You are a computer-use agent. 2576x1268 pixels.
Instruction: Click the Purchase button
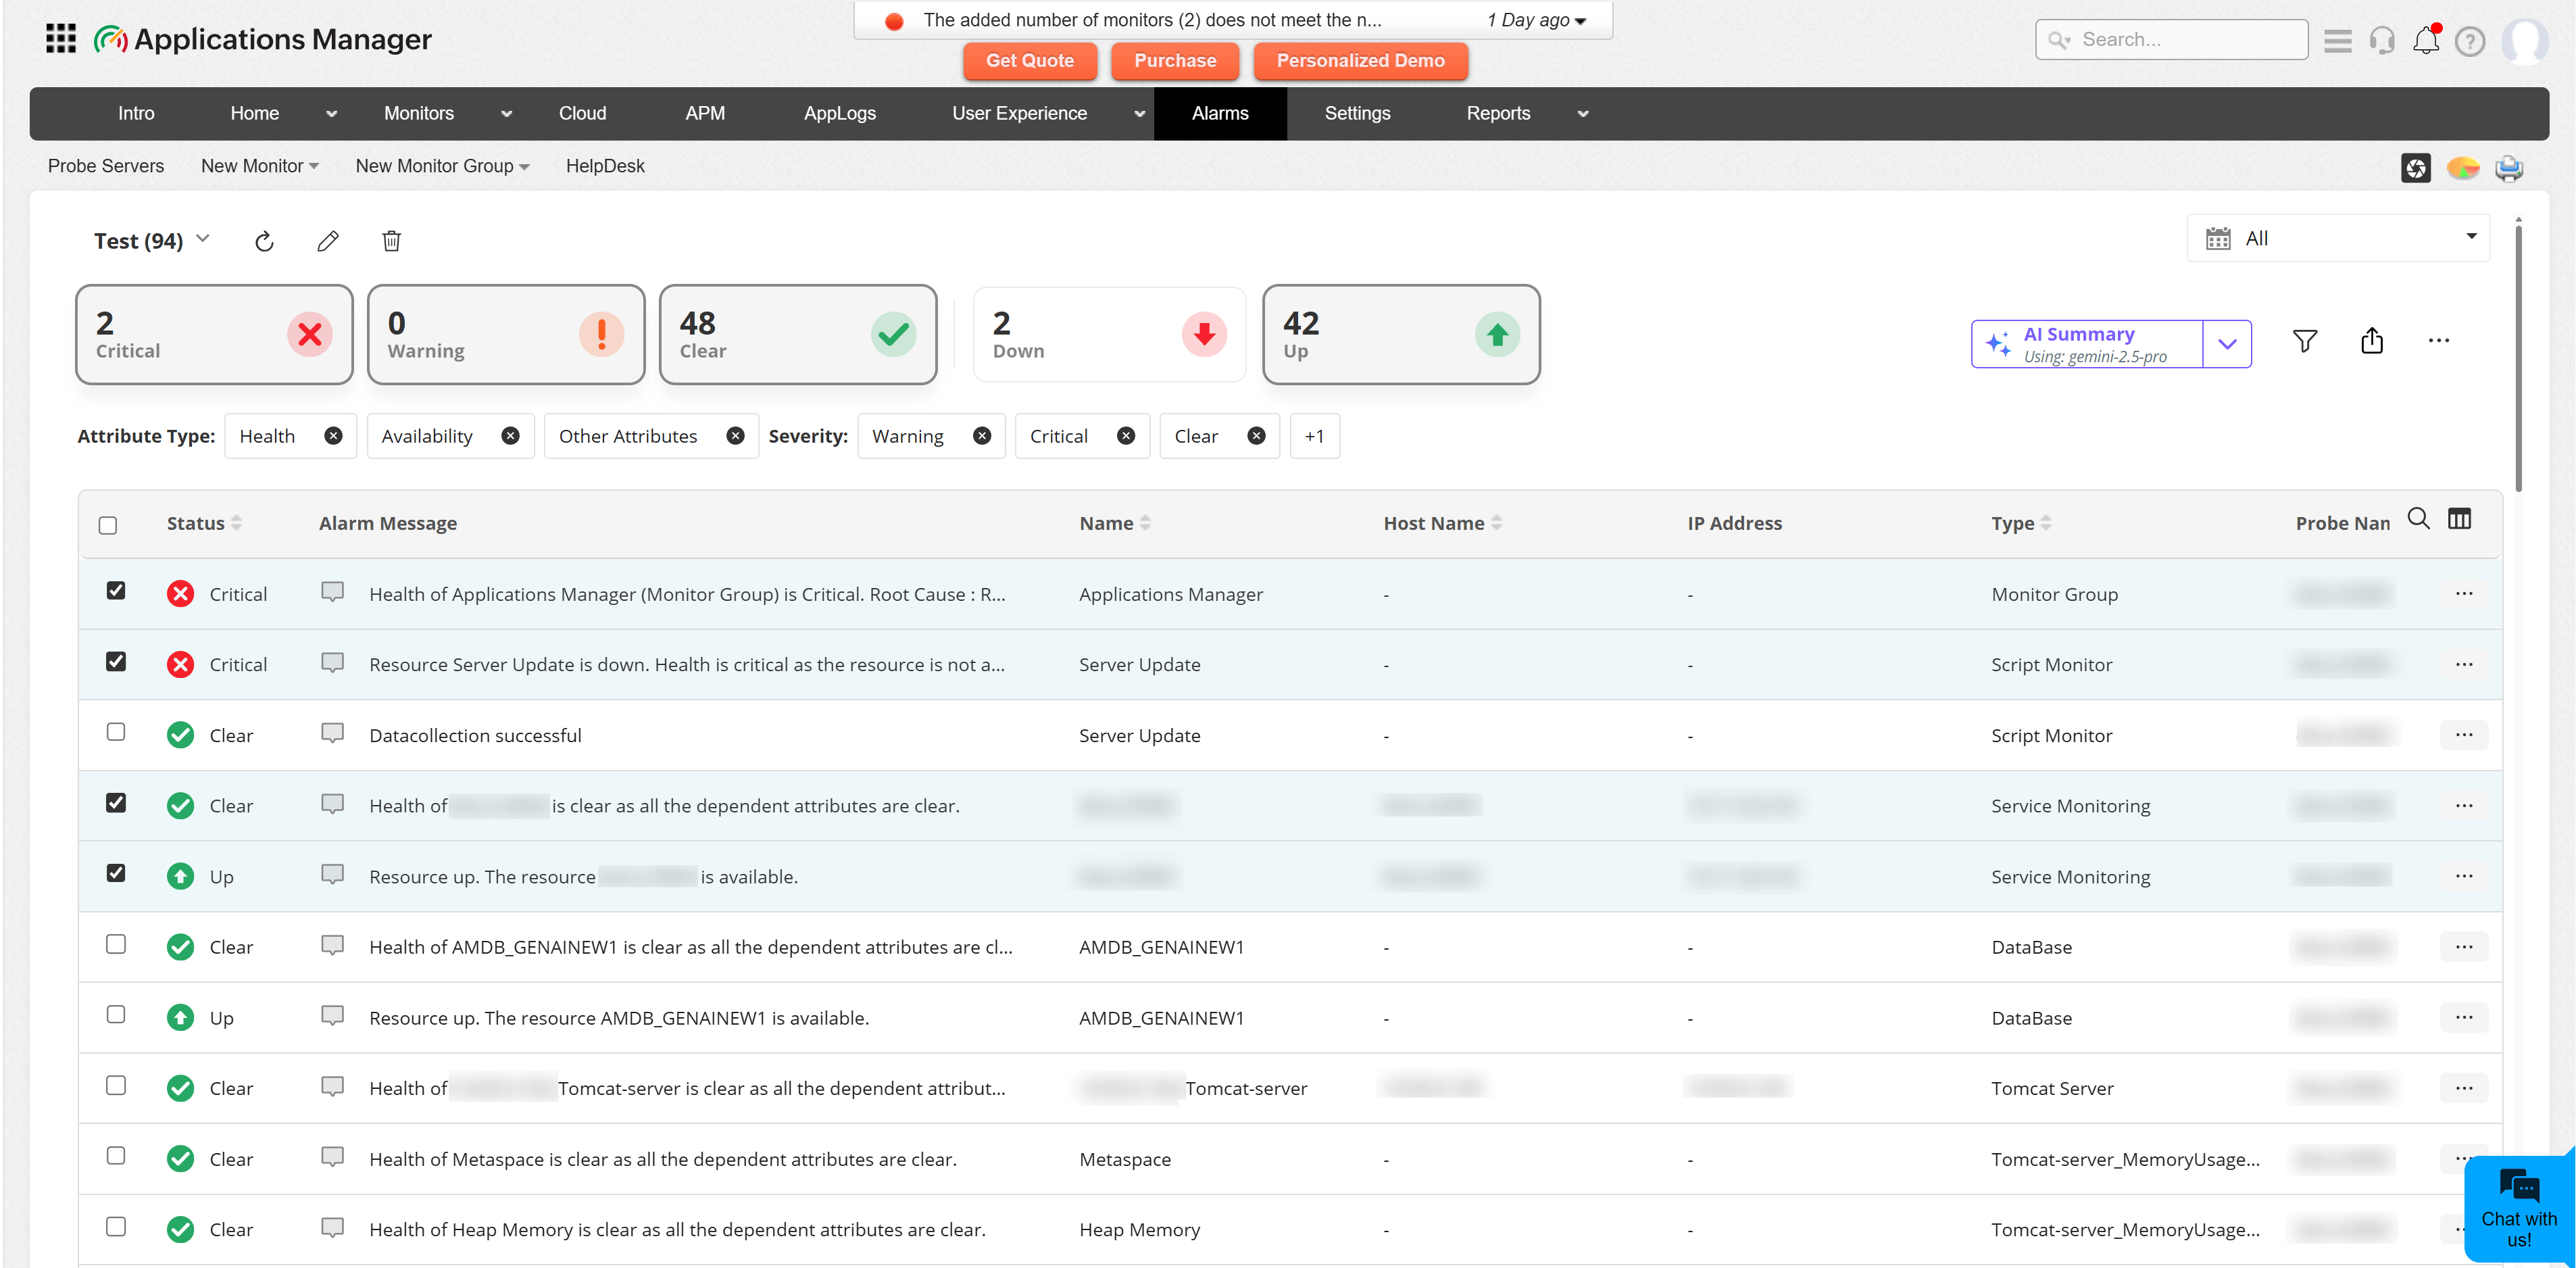coord(1175,60)
